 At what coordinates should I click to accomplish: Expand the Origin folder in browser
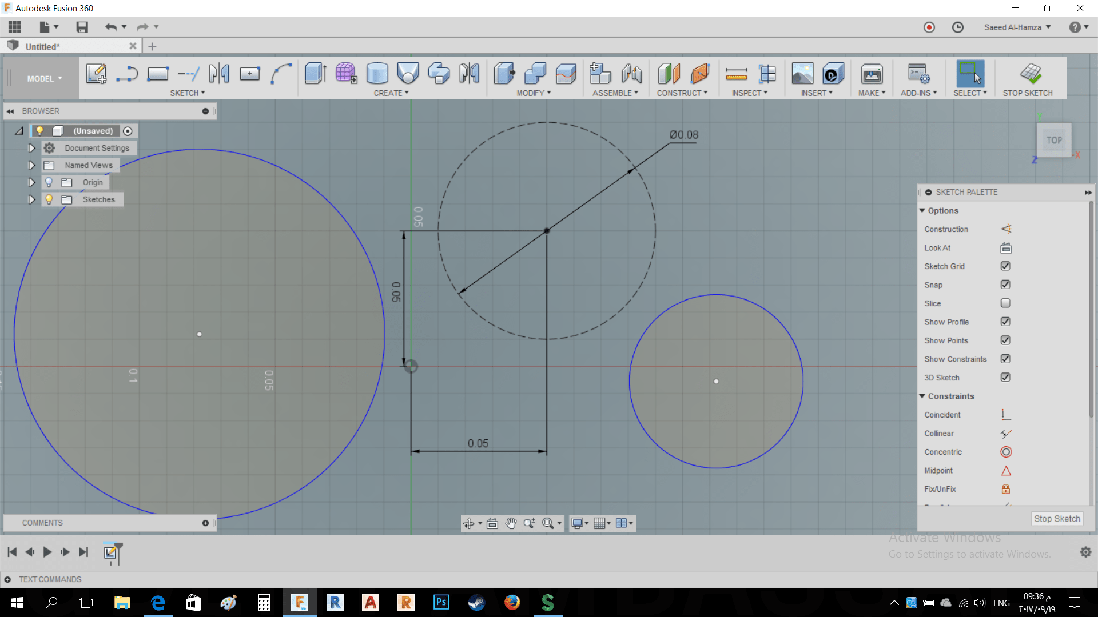click(31, 182)
